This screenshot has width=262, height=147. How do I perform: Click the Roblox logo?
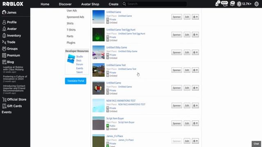[13, 4]
